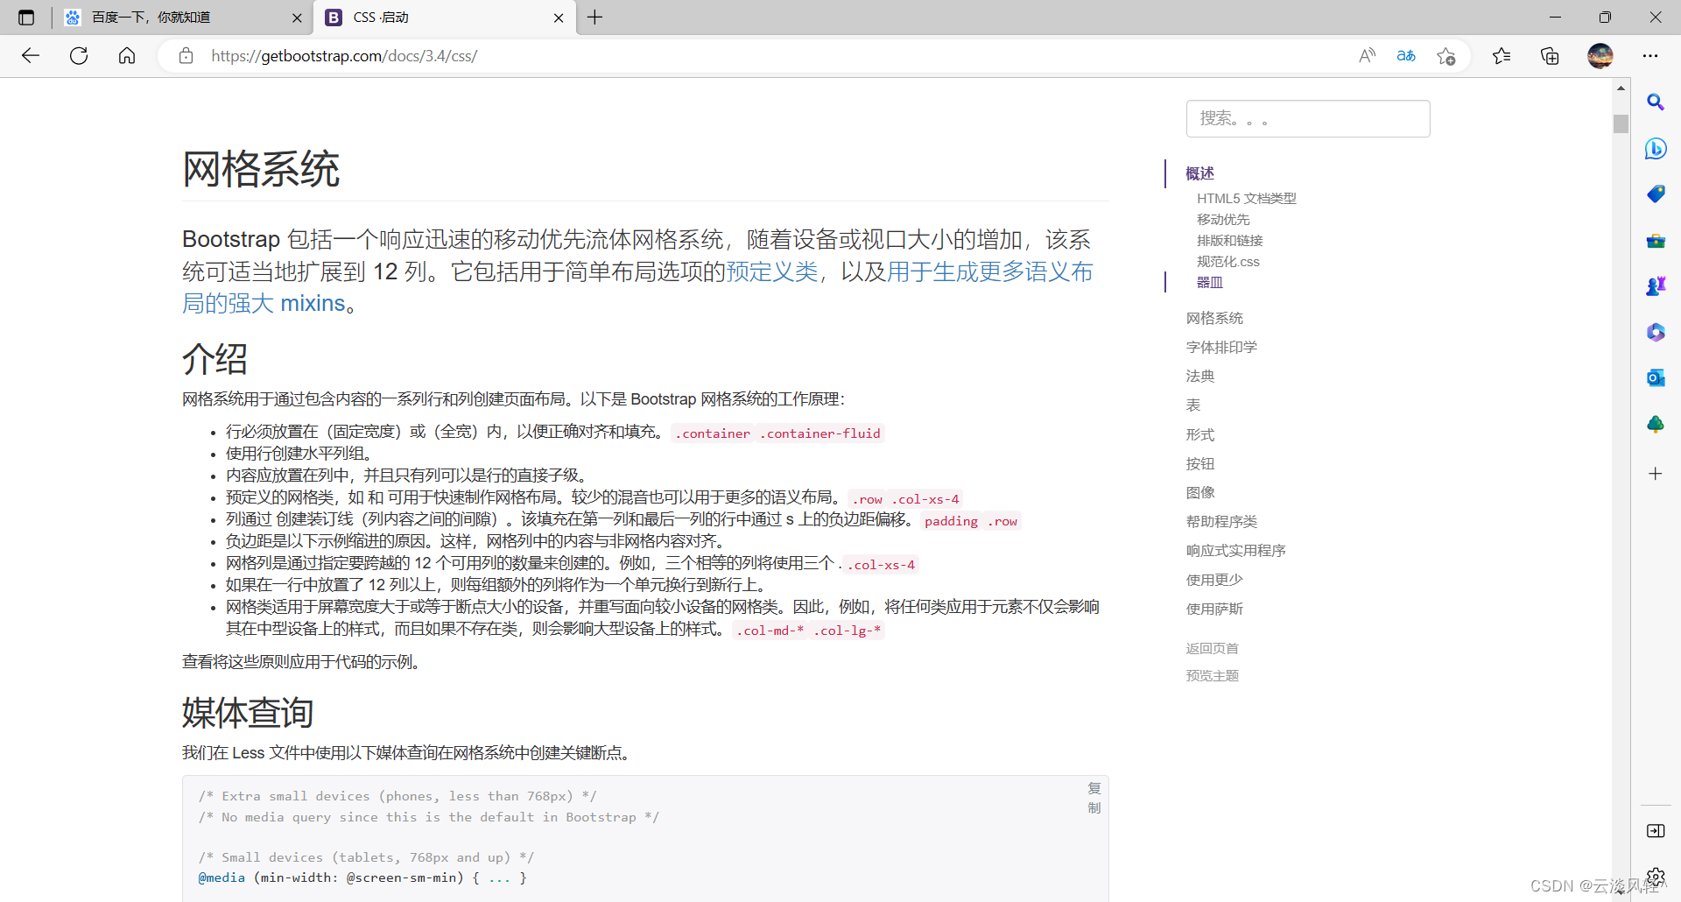Open the Tools sidebar icon
Image resolution: width=1681 pixels, height=902 pixels.
click(1656, 241)
